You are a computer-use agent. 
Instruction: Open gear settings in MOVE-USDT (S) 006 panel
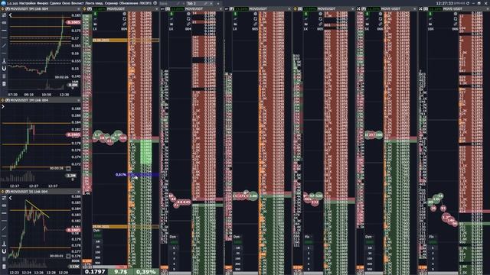456,14
